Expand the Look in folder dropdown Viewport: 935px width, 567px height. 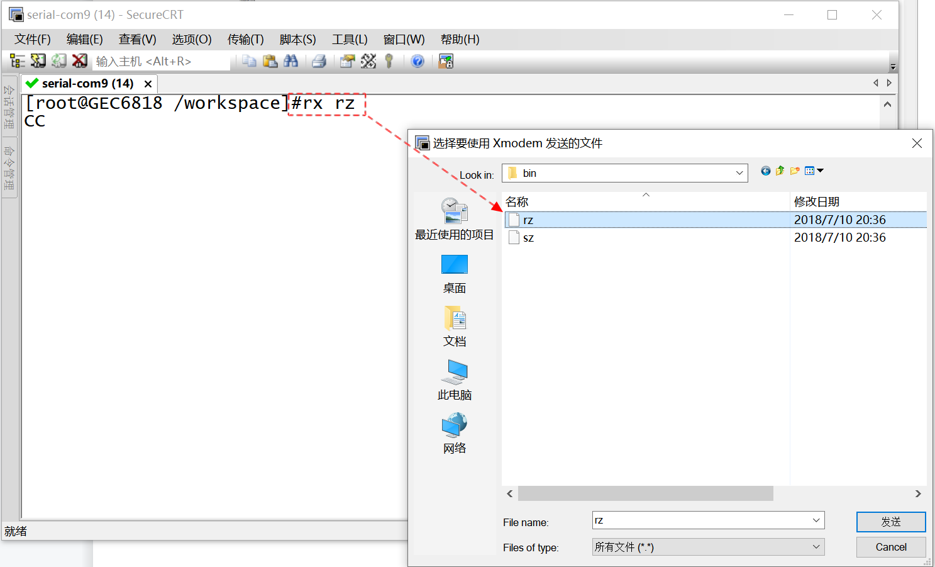tap(739, 173)
